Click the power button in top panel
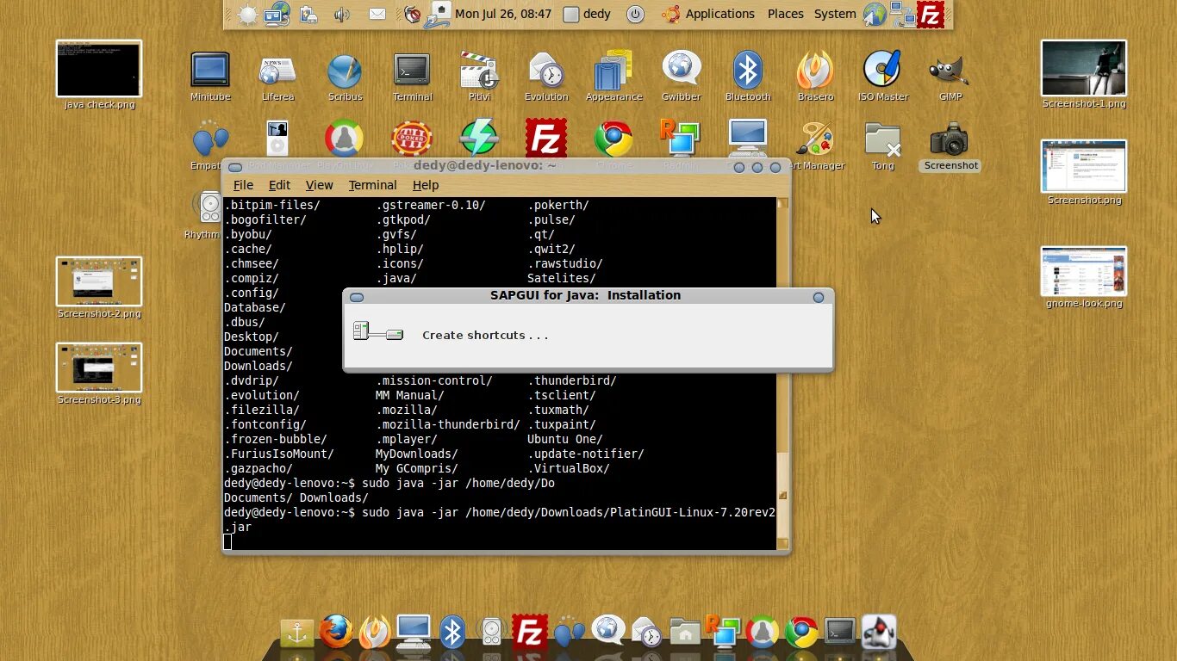 point(635,14)
